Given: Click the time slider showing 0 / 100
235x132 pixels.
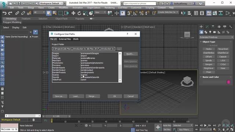Looking at the screenshot, I should 56,116.
